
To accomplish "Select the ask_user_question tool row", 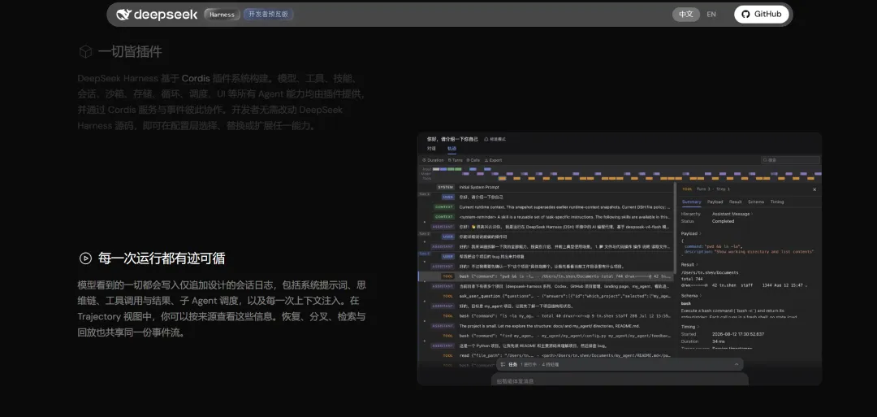I will point(546,296).
